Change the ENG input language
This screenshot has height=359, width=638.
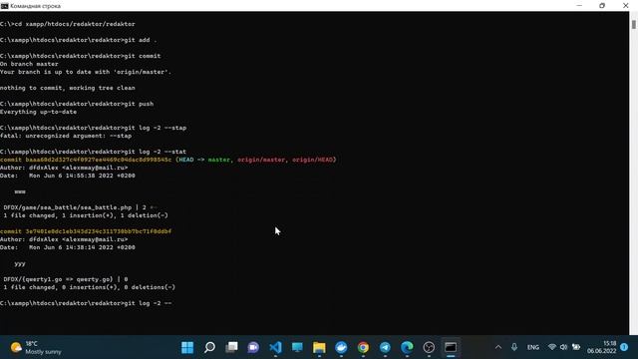point(533,347)
